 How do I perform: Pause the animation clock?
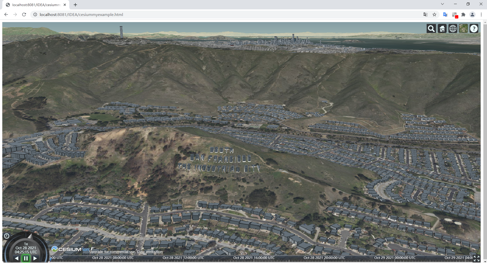tap(26, 258)
